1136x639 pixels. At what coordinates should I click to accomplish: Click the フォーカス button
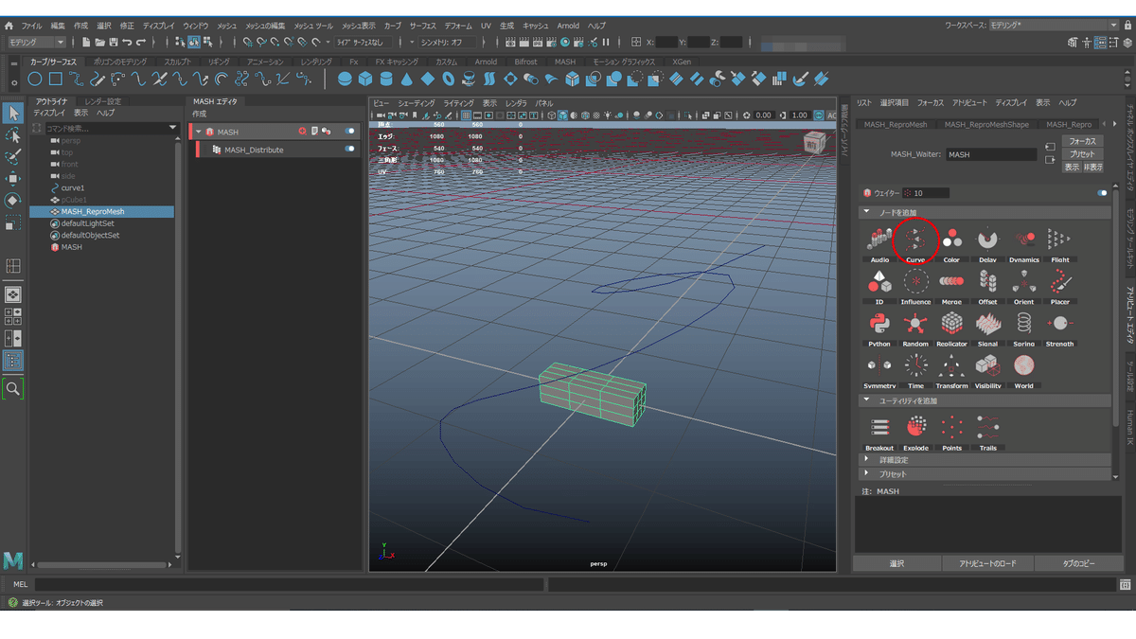click(x=1082, y=141)
